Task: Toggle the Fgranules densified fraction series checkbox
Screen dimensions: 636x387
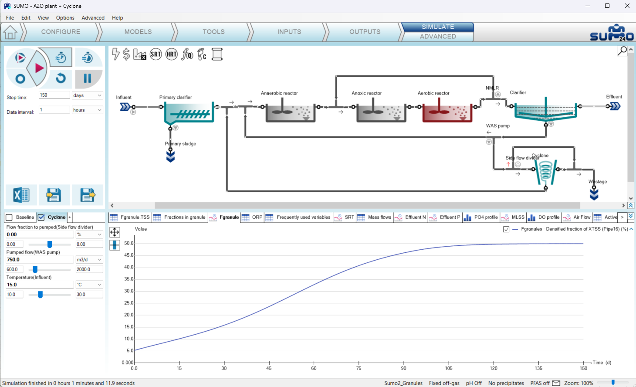Action: (x=506, y=229)
